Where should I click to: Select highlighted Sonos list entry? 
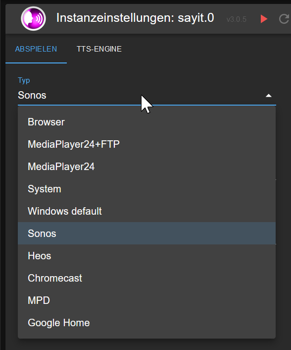coord(146,233)
